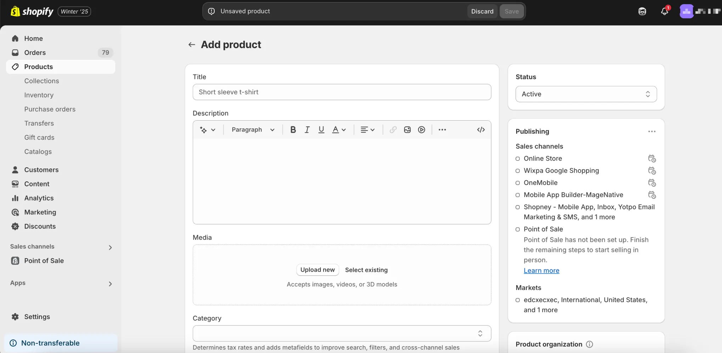Open the store account avatar

point(686,11)
